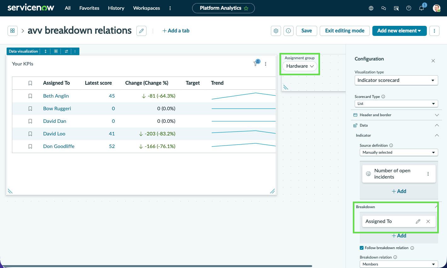Image resolution: width=447 pixels, height=268 pixels.
Task: Open the Bow Ruggeri link
Action: point(57,108)
